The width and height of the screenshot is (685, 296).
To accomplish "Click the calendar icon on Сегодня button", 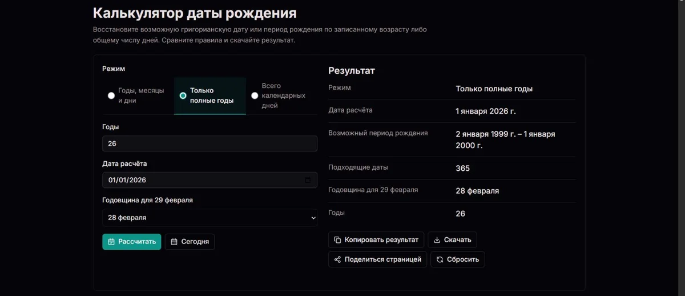I will (174, 242).
